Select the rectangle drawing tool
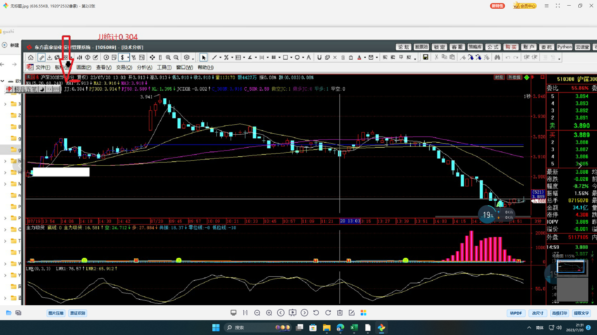Screen dimensions: 597x335 point(285,57)
